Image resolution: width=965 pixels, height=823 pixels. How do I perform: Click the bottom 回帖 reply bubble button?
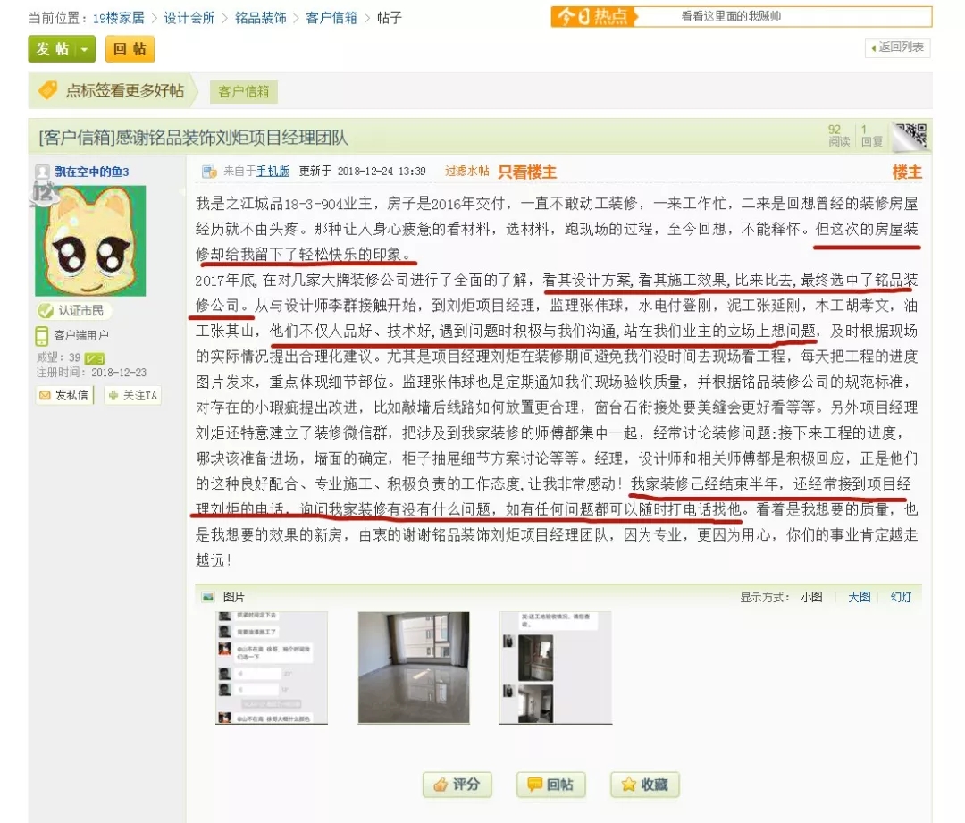pos(550,785)
